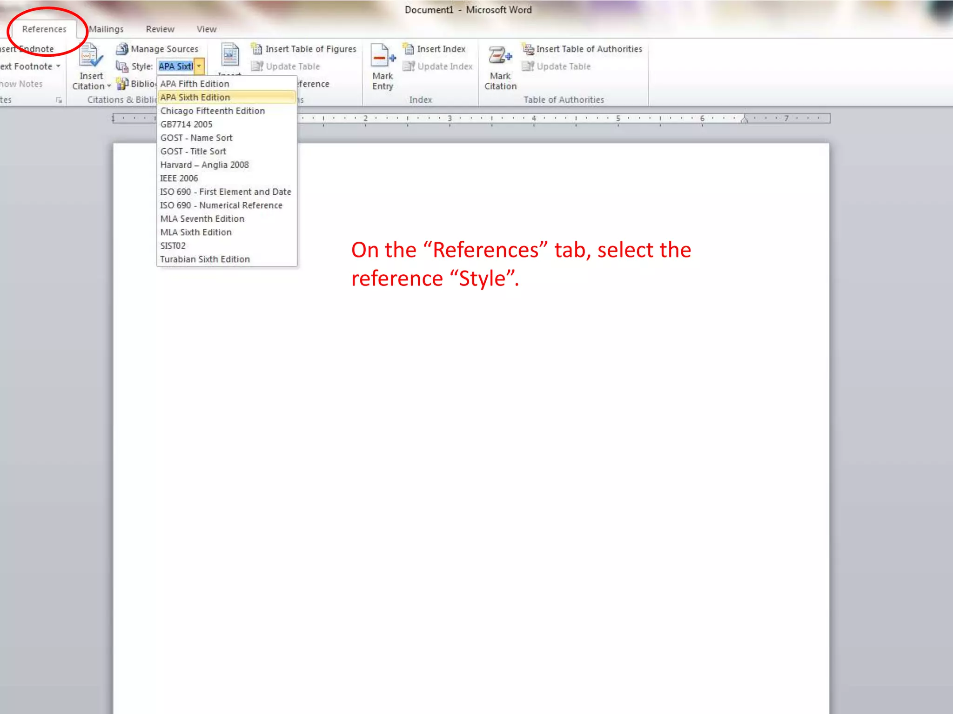
Task: Select MLA Sixth Edition style
Action: 227,232
